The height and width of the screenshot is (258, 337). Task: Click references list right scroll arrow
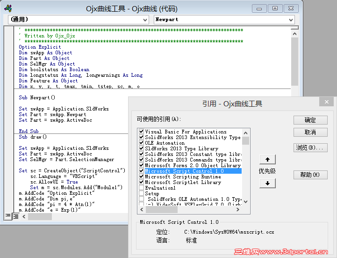[238, 210]
